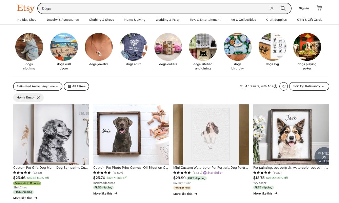Remove the Home Decor filter chip
This screenshot has width=339, height=203.
pos(39,97)
